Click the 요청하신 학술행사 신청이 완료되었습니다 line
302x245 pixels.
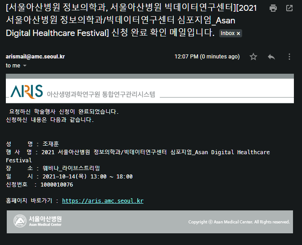point(64,111)
